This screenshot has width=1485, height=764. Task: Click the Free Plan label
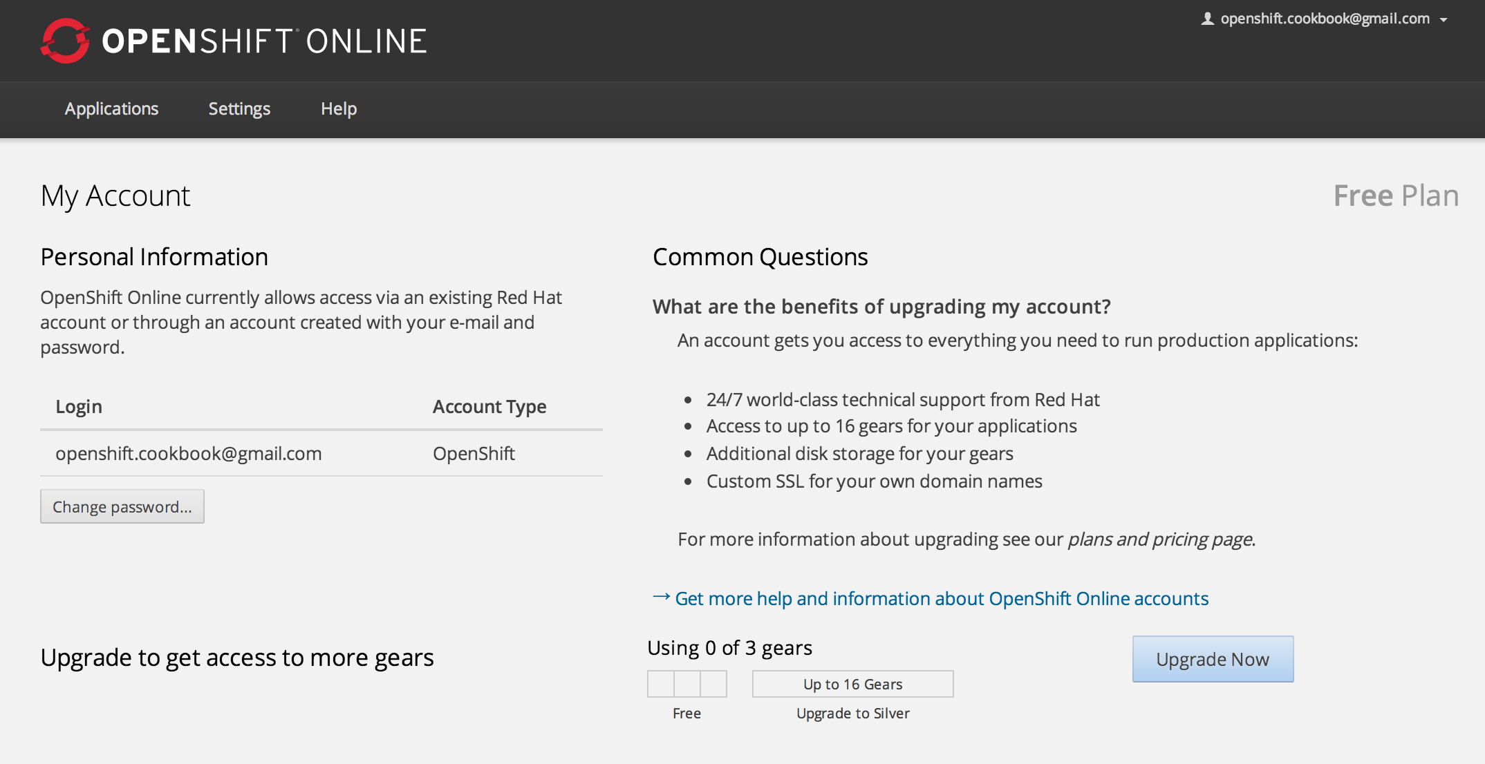point(1395,196)
